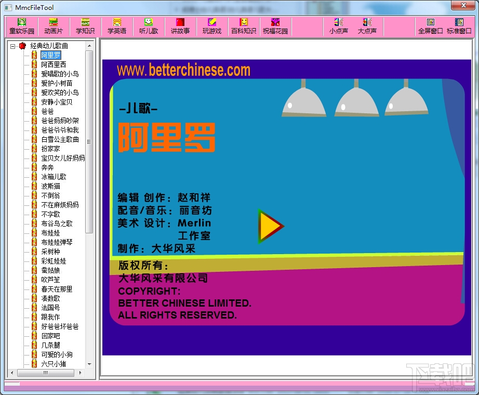Open the 童软乐园 toolbar icon

(x=22, y=27)
